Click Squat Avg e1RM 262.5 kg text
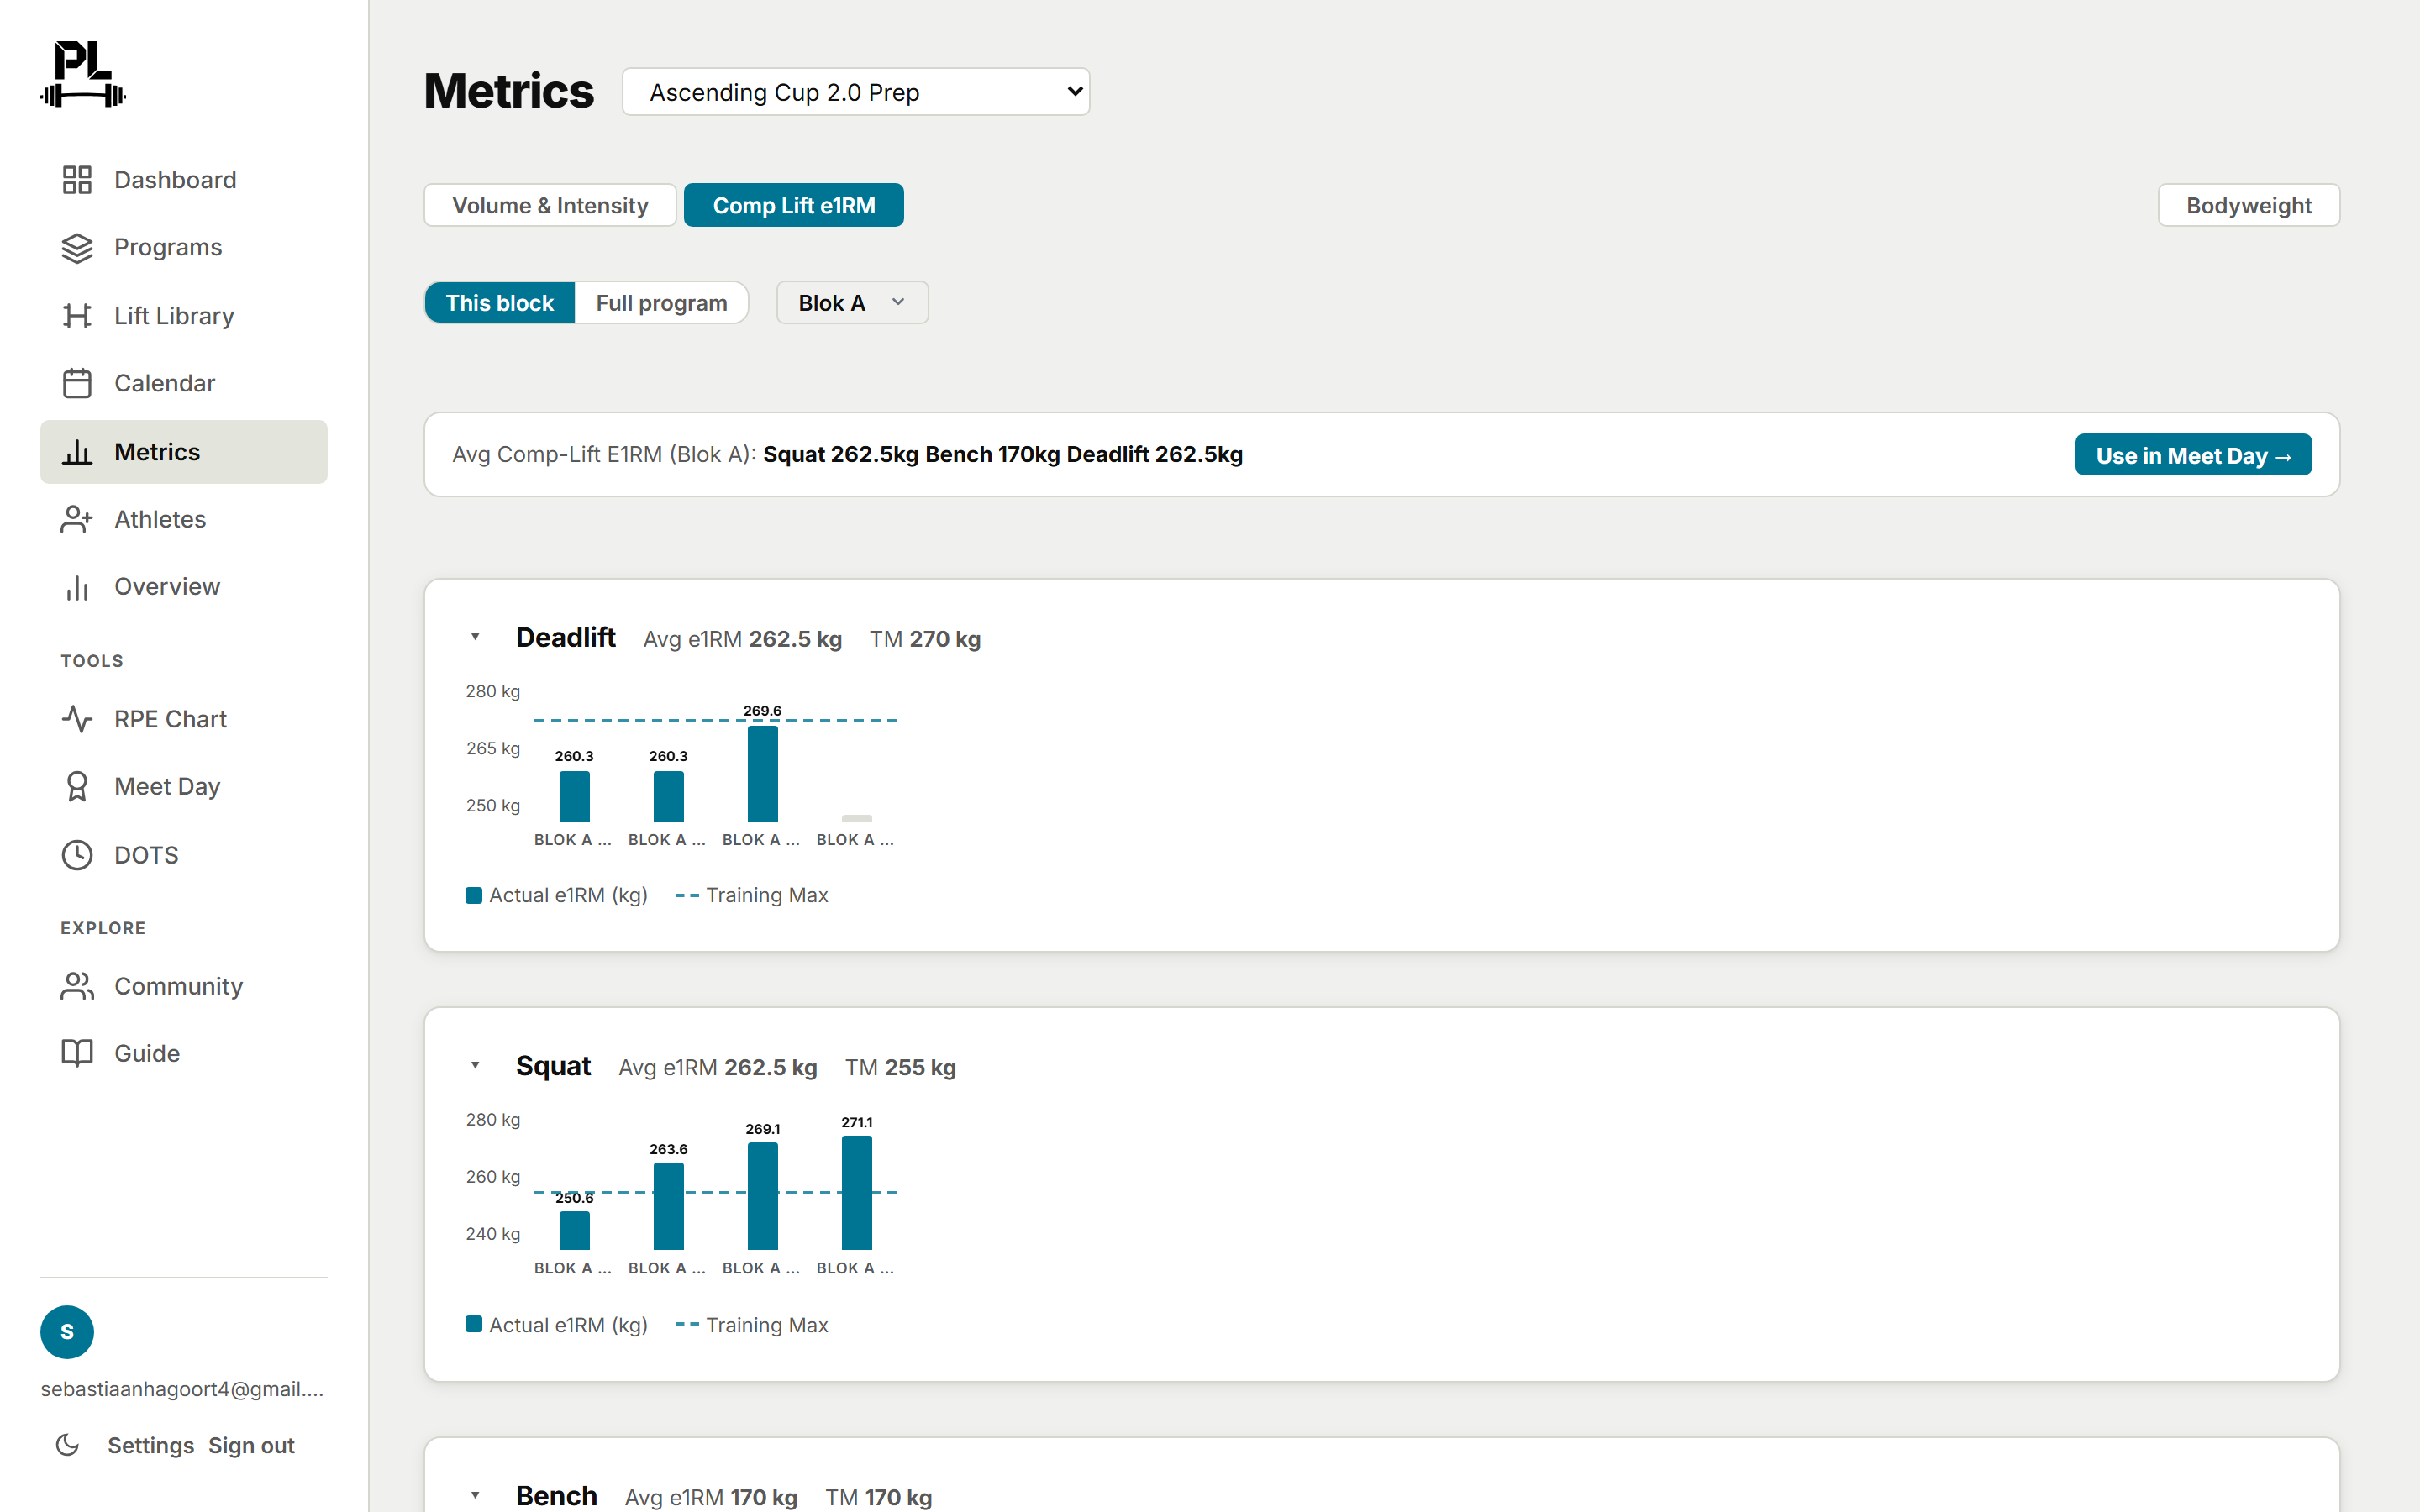Image resolution: width=2420 pixels, height=1512 pixels. click(x=718, y=1068)
